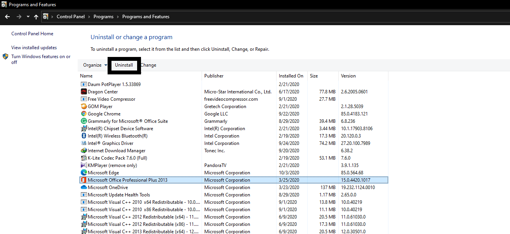Click the 10/3/2020 install date
The width and height of the screenshot is (510, 234).
pos(289,173)
